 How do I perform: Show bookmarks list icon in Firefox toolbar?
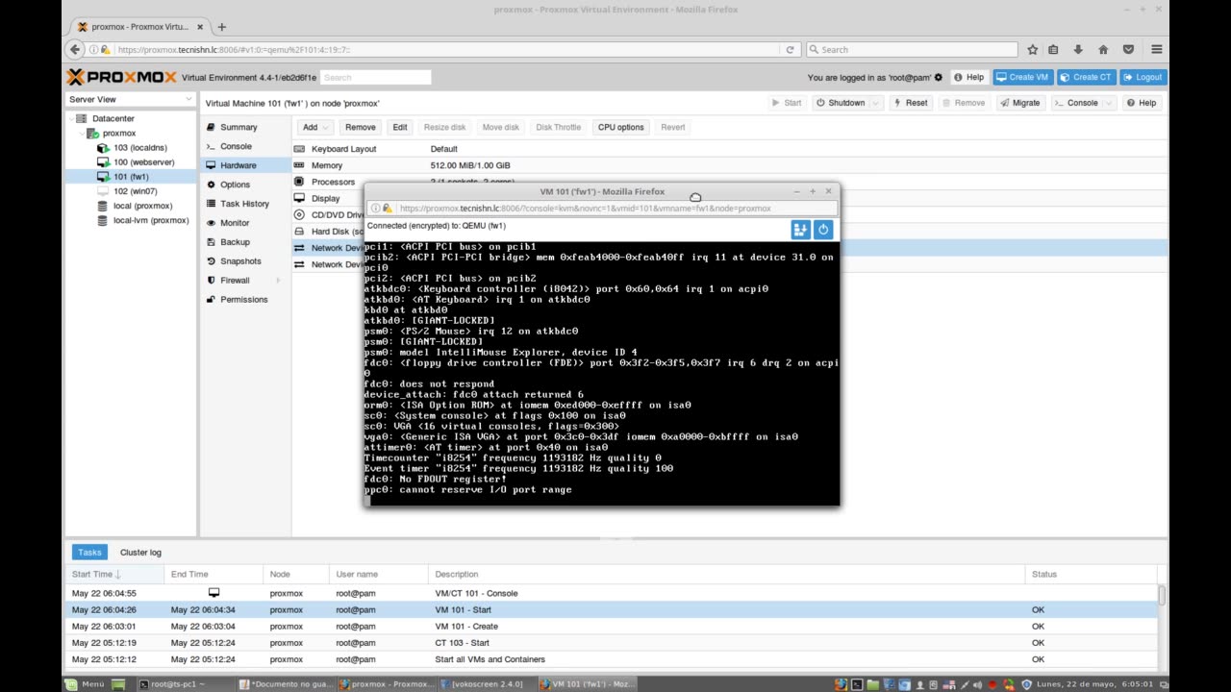tap(1053, 49)
